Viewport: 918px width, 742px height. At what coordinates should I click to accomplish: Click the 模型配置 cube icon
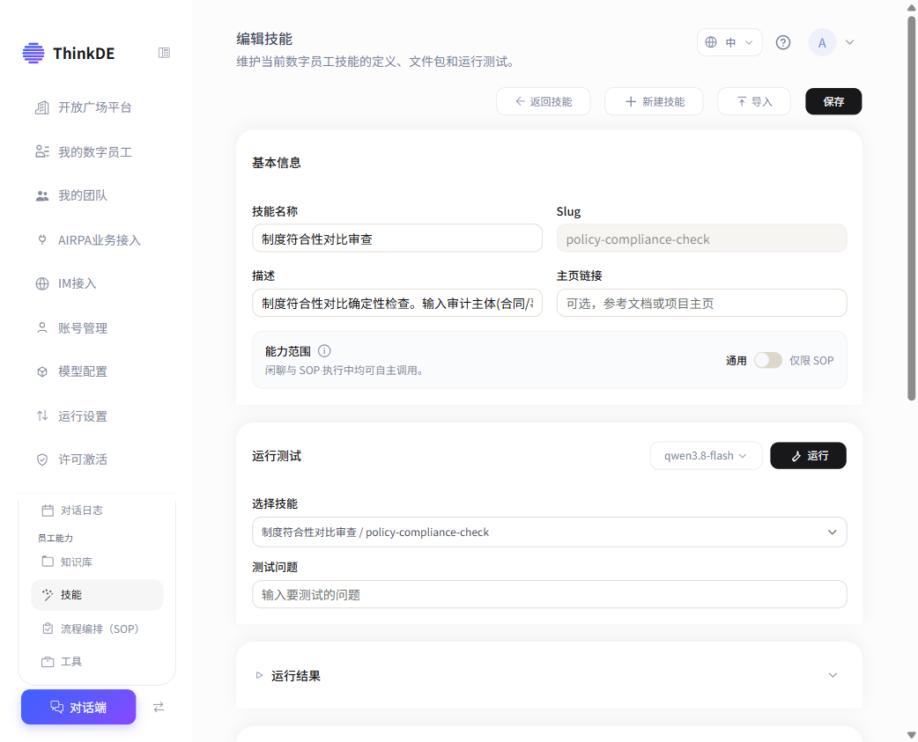click(x=42, y=371)
